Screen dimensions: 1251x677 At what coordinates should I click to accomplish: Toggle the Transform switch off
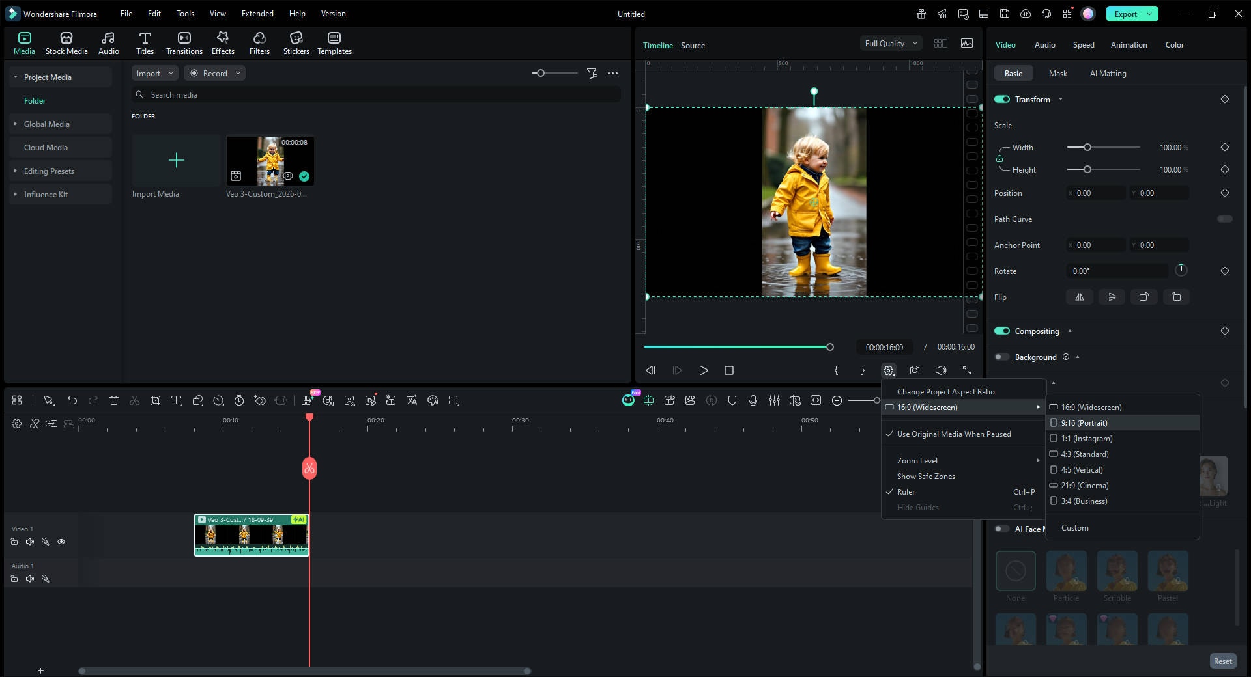(1001, 99)
